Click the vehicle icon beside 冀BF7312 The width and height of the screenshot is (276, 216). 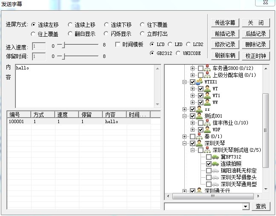(x=215, y=157)
